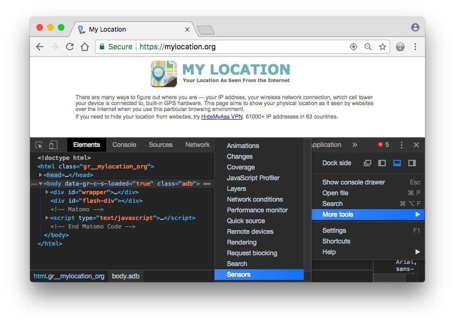455x325 pixels.
Task: Dock DevTools to the bottom
Action: coord(397,163)
